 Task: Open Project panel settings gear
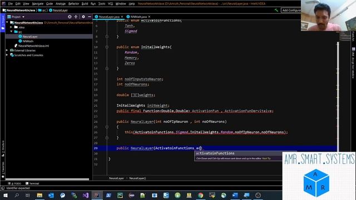[83, 17]
